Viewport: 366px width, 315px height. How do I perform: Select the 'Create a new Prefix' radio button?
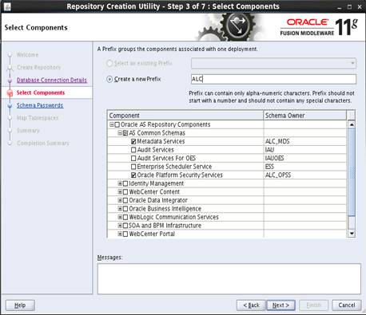pyautogui.click(x=109, y=79)
